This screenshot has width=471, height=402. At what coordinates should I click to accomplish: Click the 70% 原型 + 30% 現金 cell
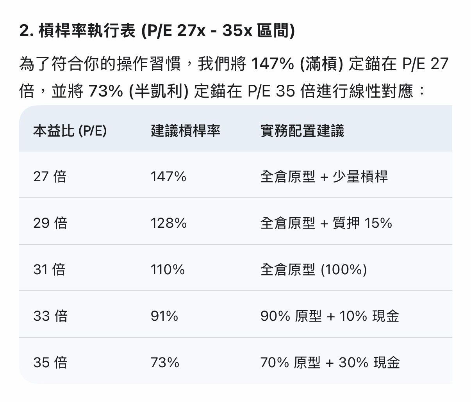pos(330,363)
